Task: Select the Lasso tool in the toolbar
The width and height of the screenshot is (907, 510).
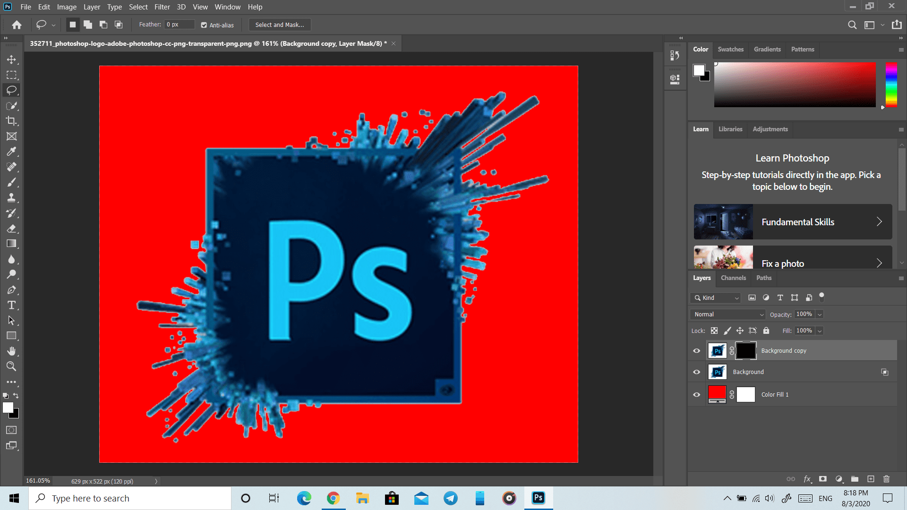Action: [x=11, y=90]
